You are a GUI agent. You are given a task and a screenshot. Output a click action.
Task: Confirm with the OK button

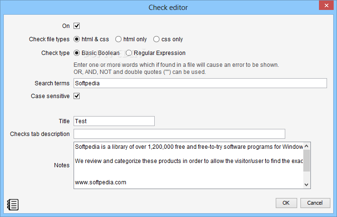pos(286,203)
